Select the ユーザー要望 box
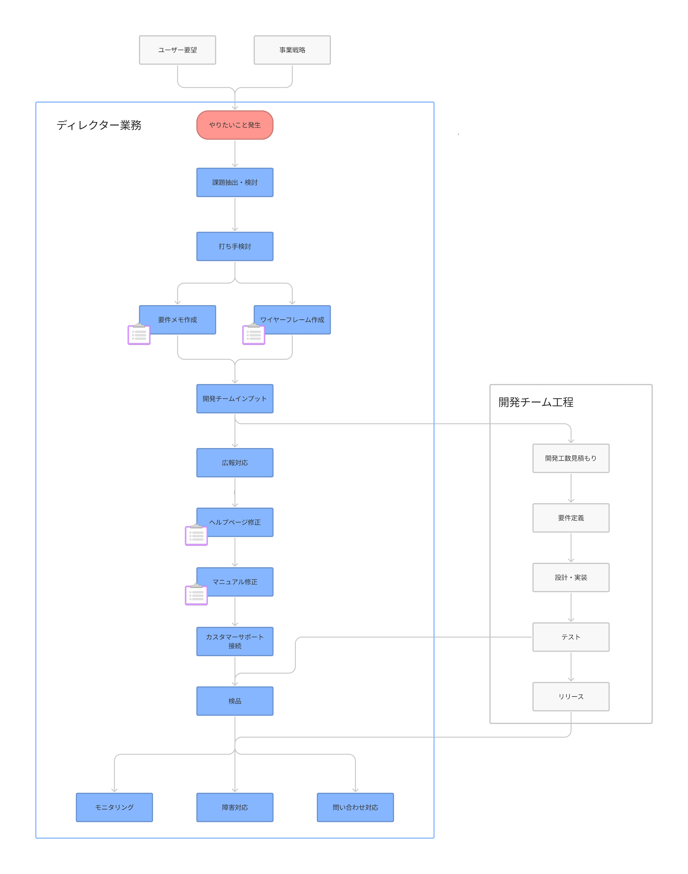 pos(178,50)
